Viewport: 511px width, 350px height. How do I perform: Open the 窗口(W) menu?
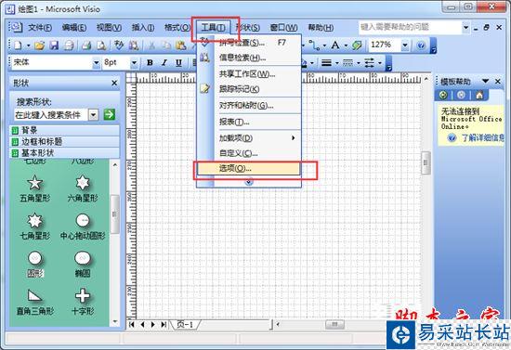tap(283, 27)
